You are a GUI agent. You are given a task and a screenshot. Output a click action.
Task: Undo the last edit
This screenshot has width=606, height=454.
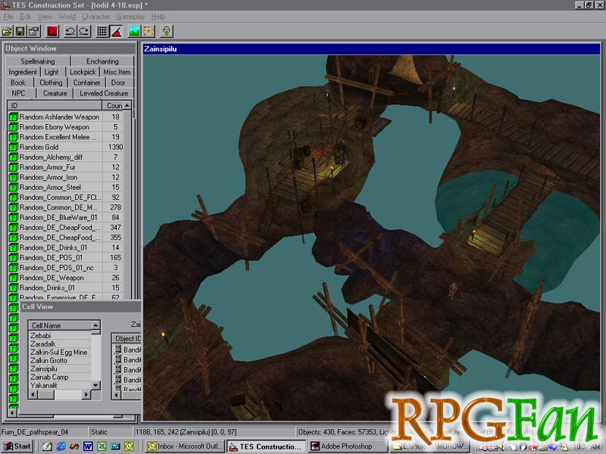click(x=70, y=31)
